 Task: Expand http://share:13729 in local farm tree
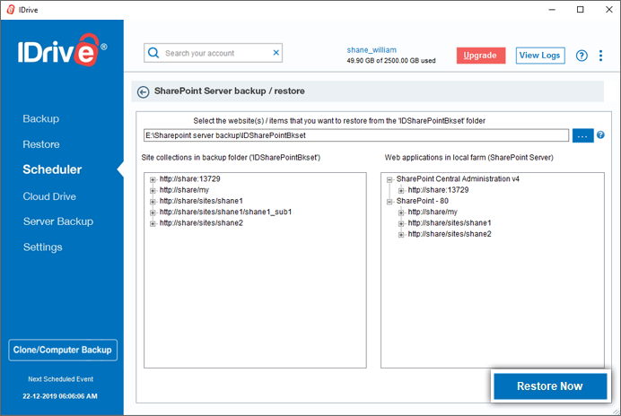(401, 191)
